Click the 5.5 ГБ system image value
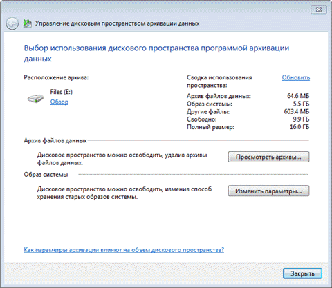This screenshot has width=332, height=288. pyautogui.click(x=301, y=104)
